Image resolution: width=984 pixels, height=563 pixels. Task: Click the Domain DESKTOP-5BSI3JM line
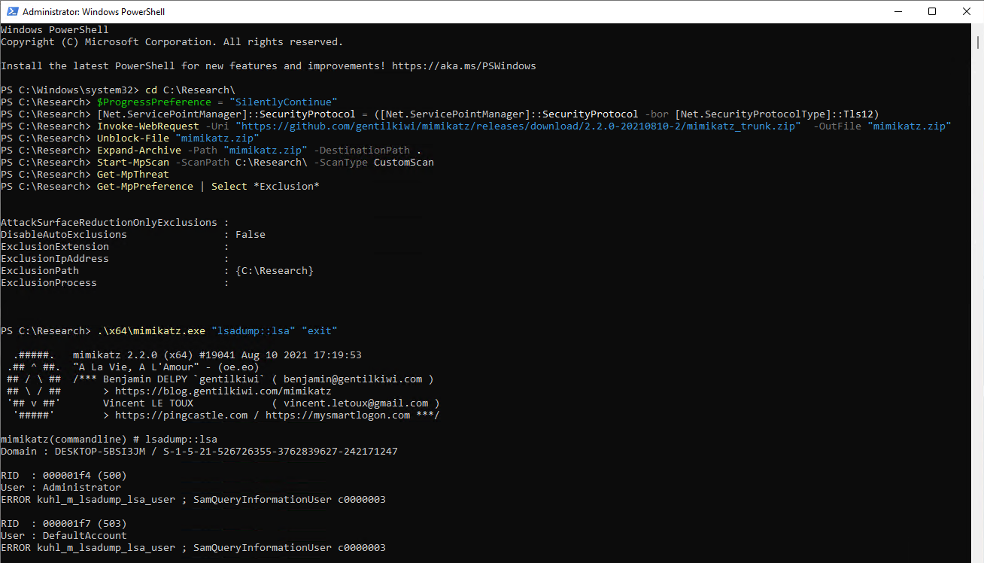[x=199, y=452]
